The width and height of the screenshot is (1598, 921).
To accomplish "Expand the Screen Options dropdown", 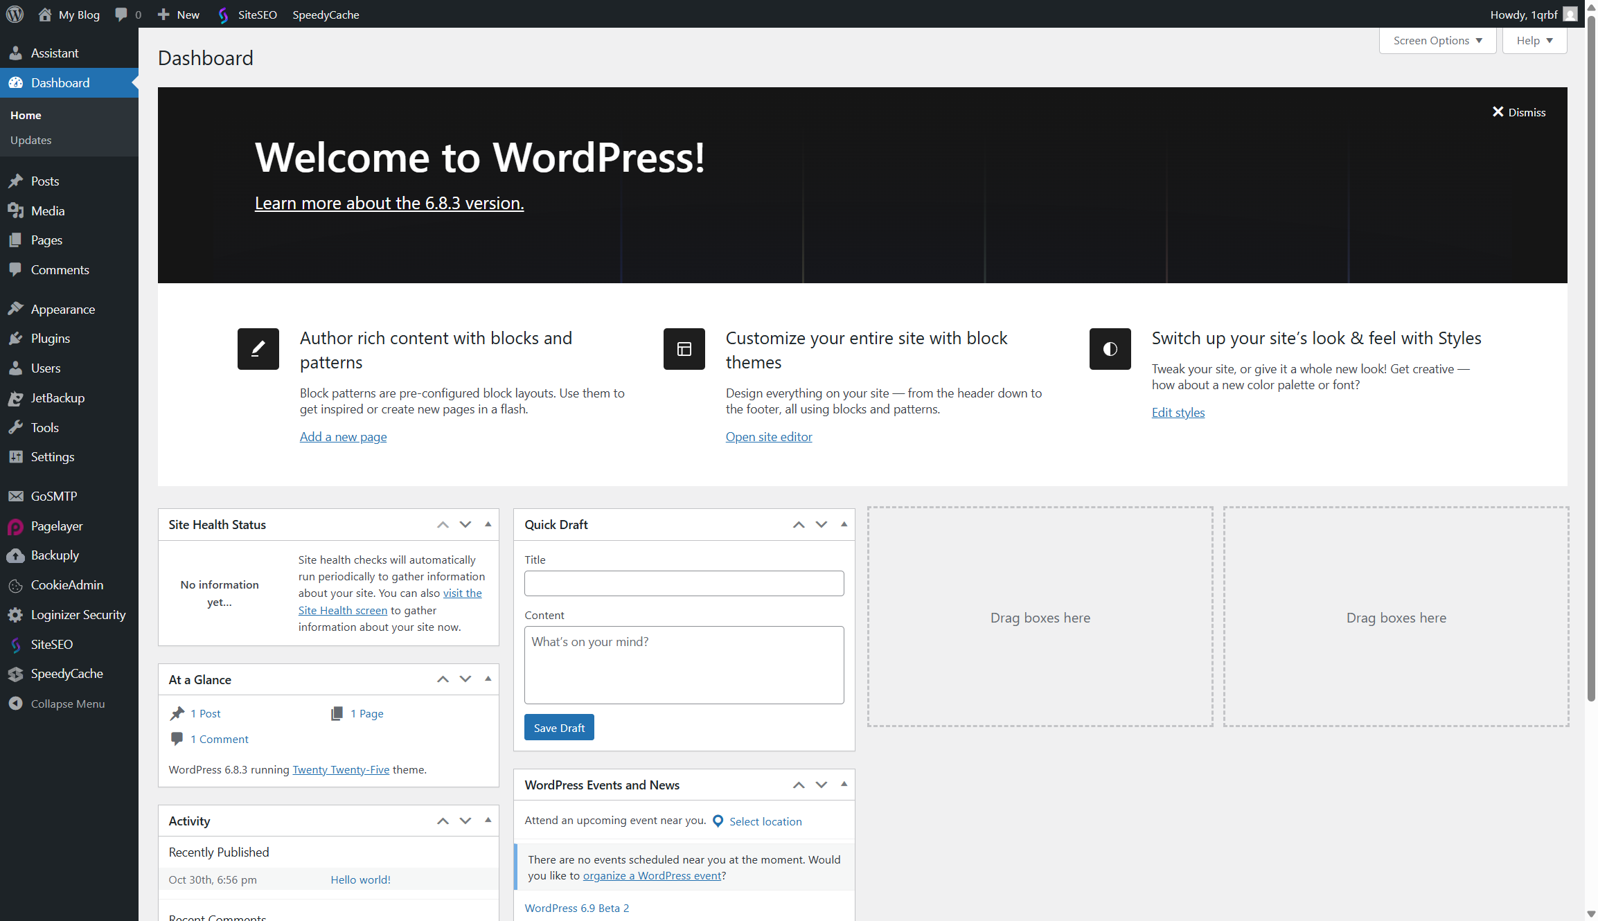I will point(1437,41).
